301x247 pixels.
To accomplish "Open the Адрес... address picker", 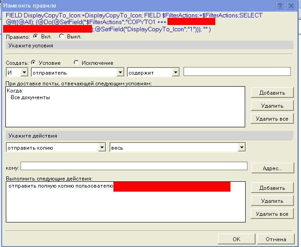I will (x=272, y=168).
